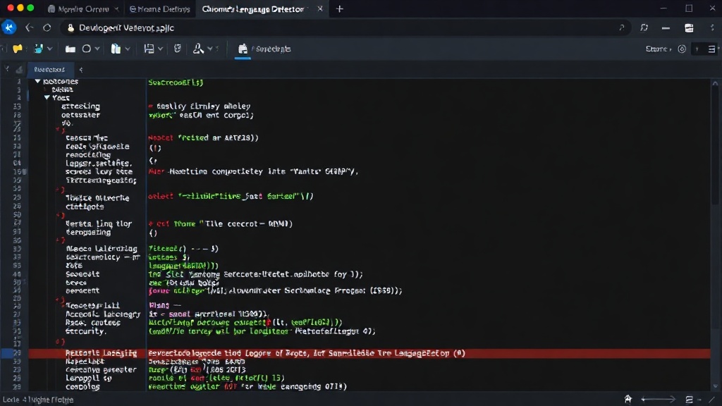This screenshot has height=406, width=722.
Task: Click the double-headed arrow in the status bar
Action: [x=658, y=399]
